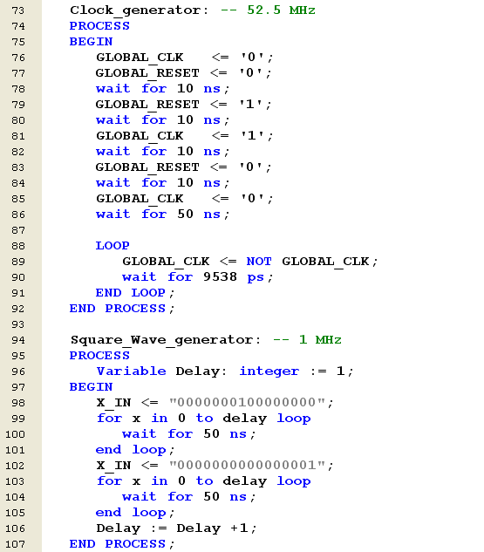Click the 1 MHz comment
Image resolution: width=484 pixels, height=552 pixels.
click(307, 340)
